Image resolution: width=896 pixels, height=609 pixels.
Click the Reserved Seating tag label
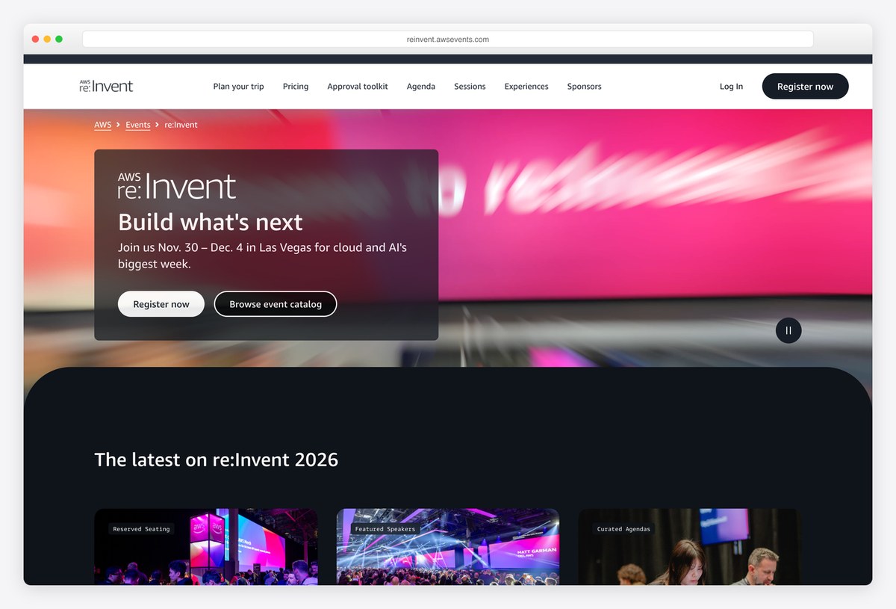pos(142,529)
